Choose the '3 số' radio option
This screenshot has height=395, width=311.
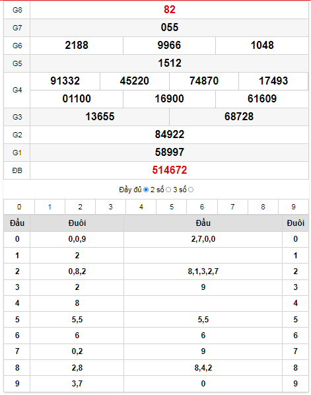[191, 190]
